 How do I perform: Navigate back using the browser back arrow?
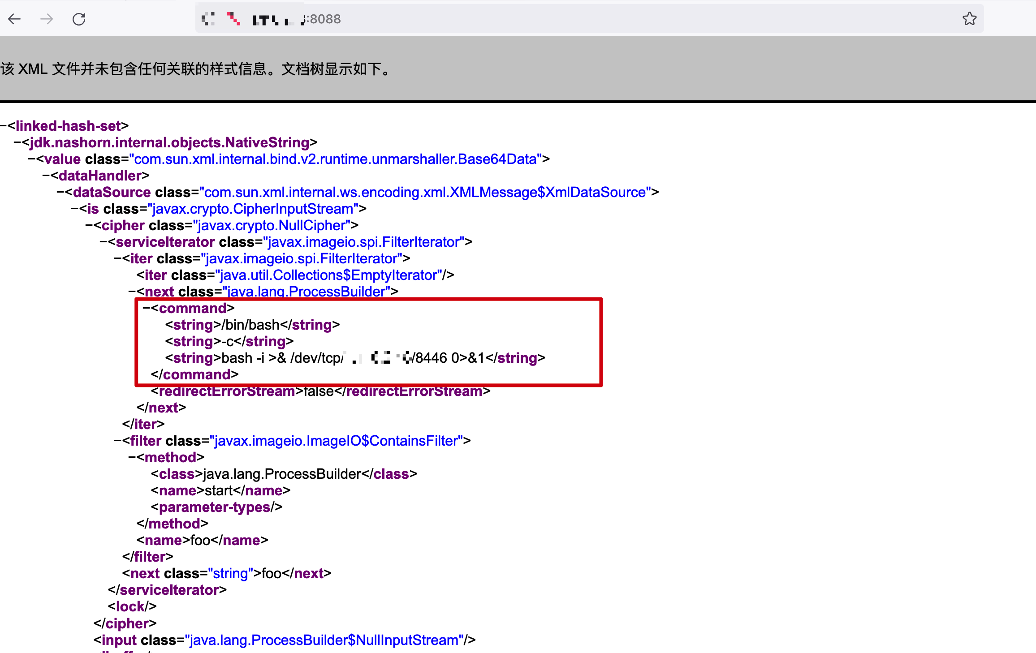[x=15, y=19]
